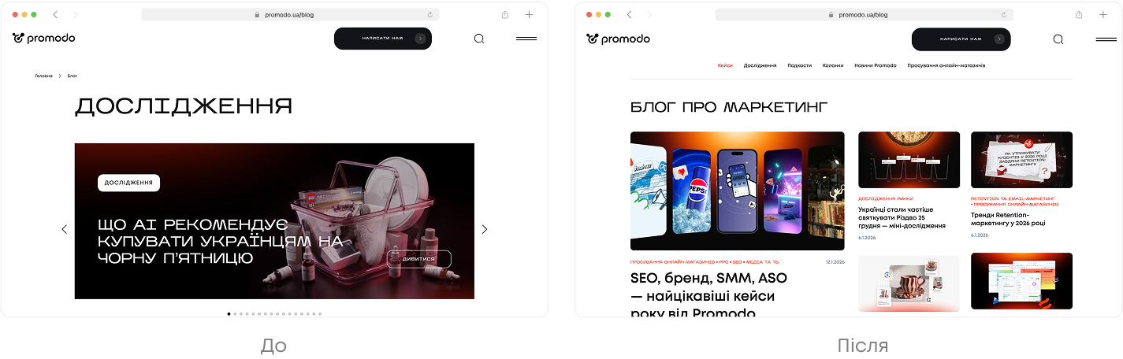This screenshot has width=1123, height=359.
Task: Click the browser back arrow in the right window
Action: 629,15
